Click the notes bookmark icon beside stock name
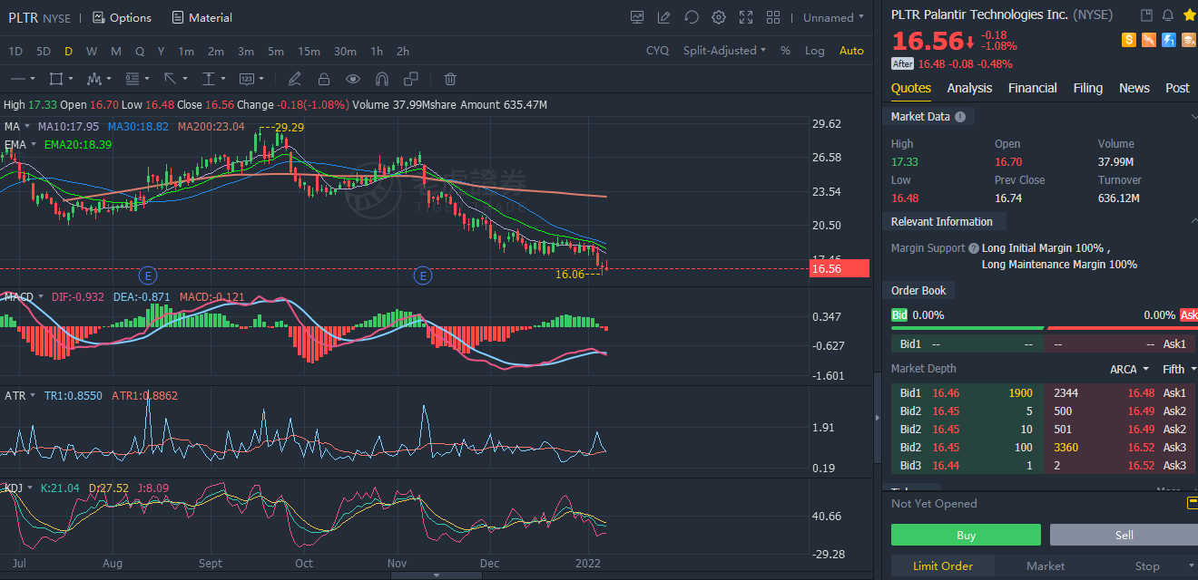This screenshot has height=580, width=1198. pos(1146,15)
